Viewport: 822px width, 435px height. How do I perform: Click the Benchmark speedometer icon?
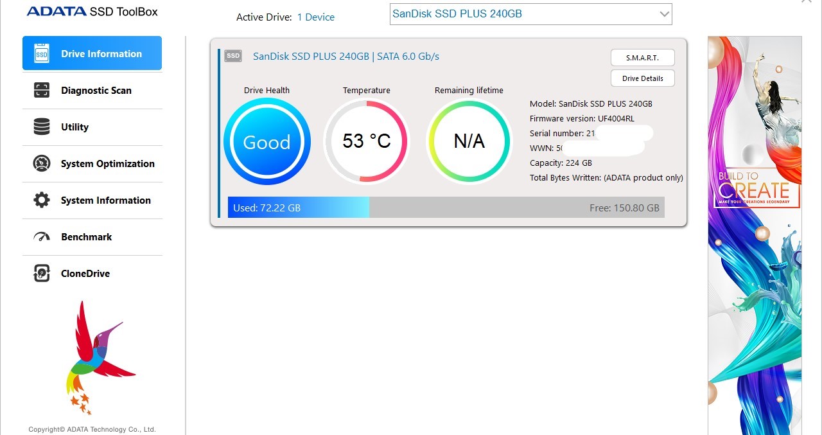coord(42,237)
